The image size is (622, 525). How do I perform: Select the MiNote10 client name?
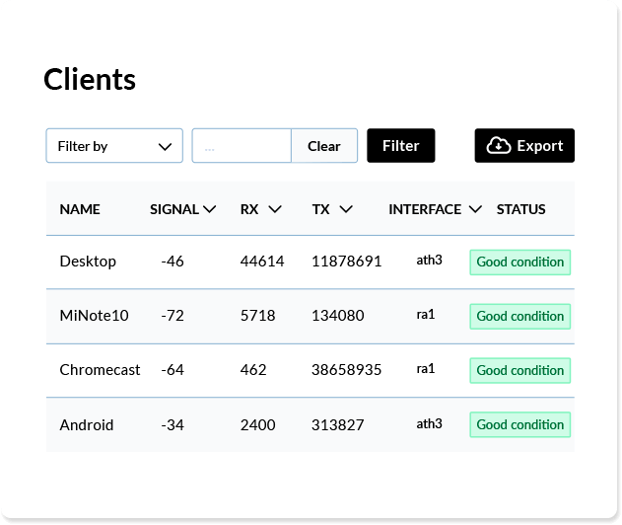pos(94,316)
